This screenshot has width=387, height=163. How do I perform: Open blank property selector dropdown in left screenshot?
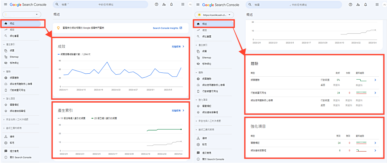point(22,15)
